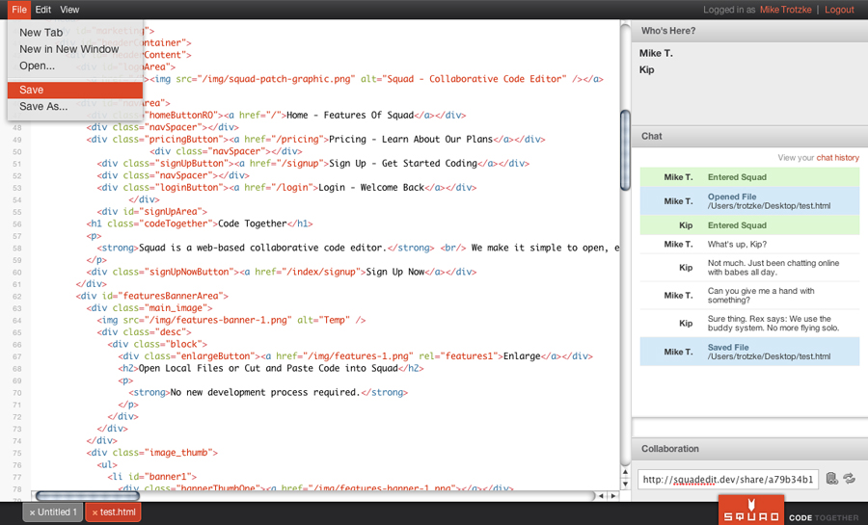Click the refresh share URL icon

[850, 479]
